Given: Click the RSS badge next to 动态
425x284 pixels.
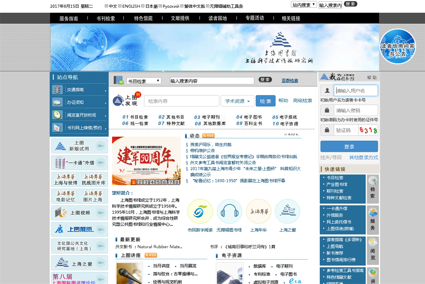Looking at the screenshot, I should pyautogui.click(x=208, y=136).
